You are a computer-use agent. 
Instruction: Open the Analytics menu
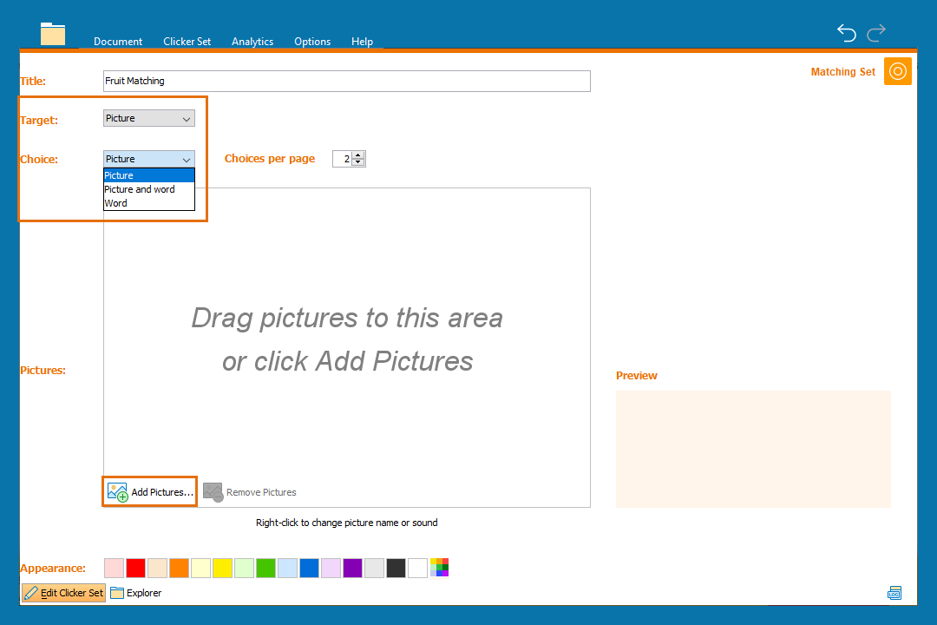point(252,42)
